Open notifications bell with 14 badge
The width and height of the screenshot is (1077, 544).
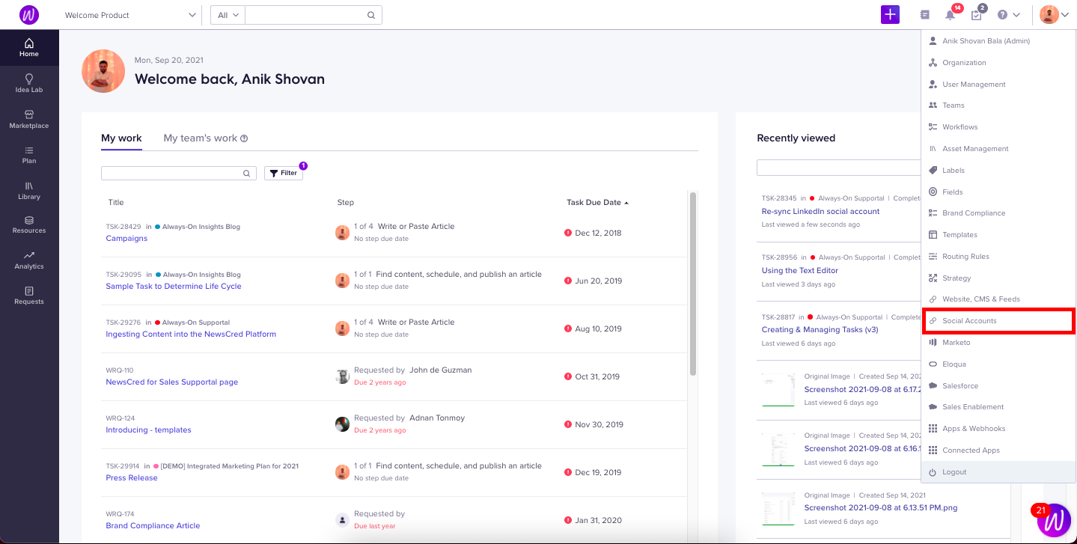click(x=951, y=14)
